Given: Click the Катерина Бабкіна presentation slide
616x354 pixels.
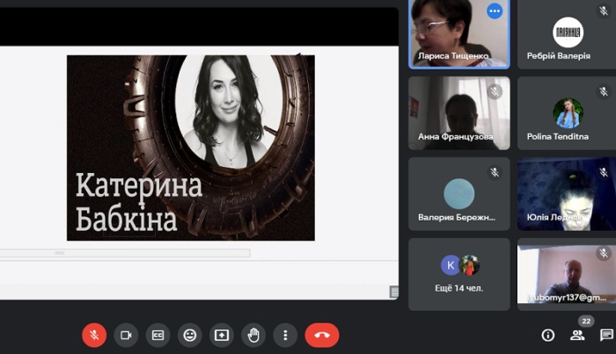Looking at the screenshot, I should [x=190, y=148].
